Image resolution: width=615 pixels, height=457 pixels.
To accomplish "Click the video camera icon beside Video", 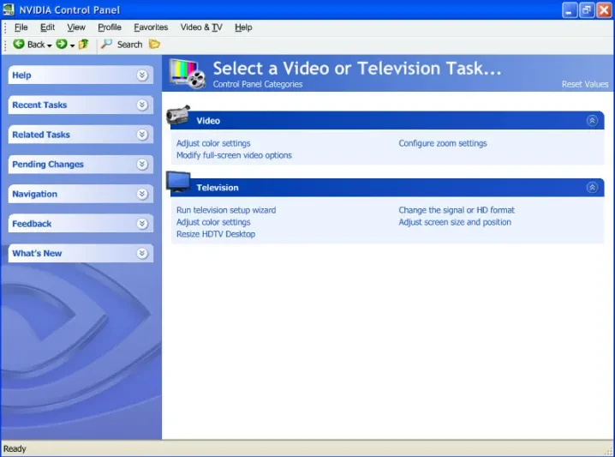I will [178, 115].
